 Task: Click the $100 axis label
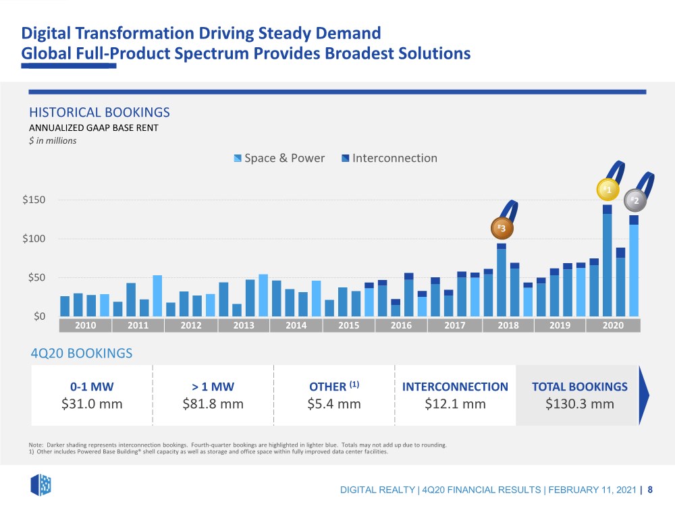34,238
